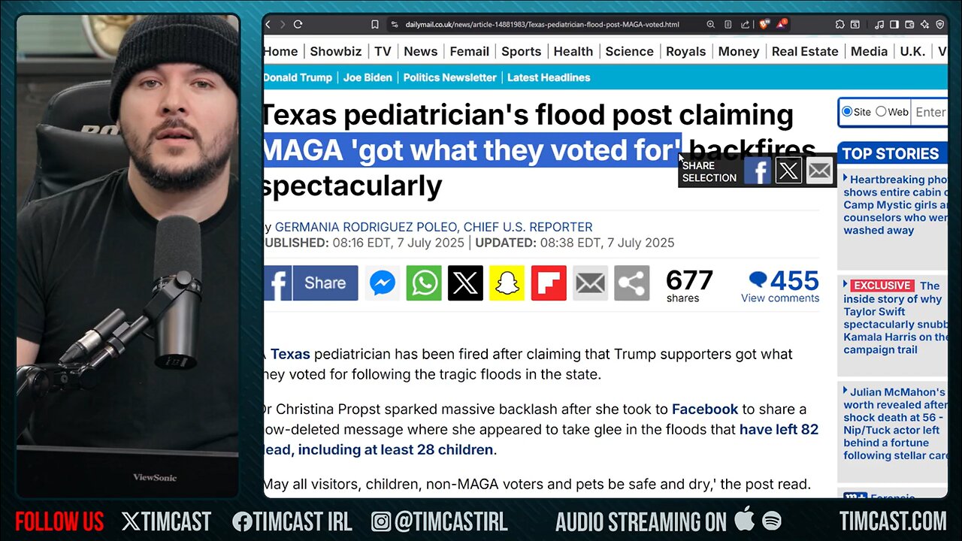Select the Web search radio button
This screenshot has width=962, height=541.
(881, 111)
